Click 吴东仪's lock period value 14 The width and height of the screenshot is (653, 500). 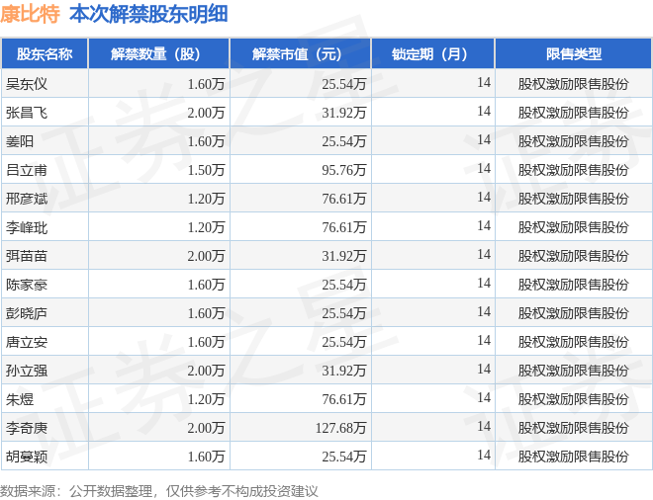click(x=484, y=82)
